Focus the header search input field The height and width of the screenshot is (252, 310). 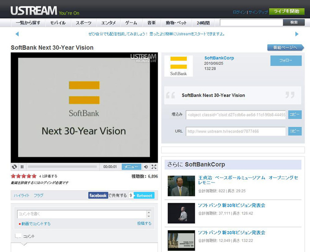(x=251, y=22)
